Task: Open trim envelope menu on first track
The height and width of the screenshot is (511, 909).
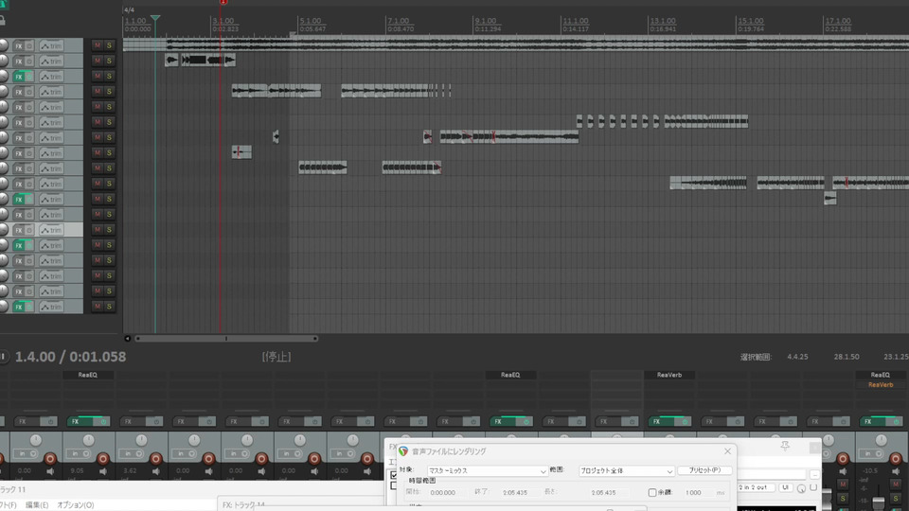Action: click(51, 45)
